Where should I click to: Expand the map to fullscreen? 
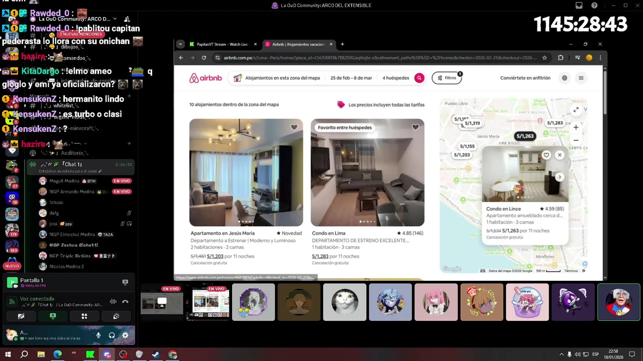(x=576, y=110)
